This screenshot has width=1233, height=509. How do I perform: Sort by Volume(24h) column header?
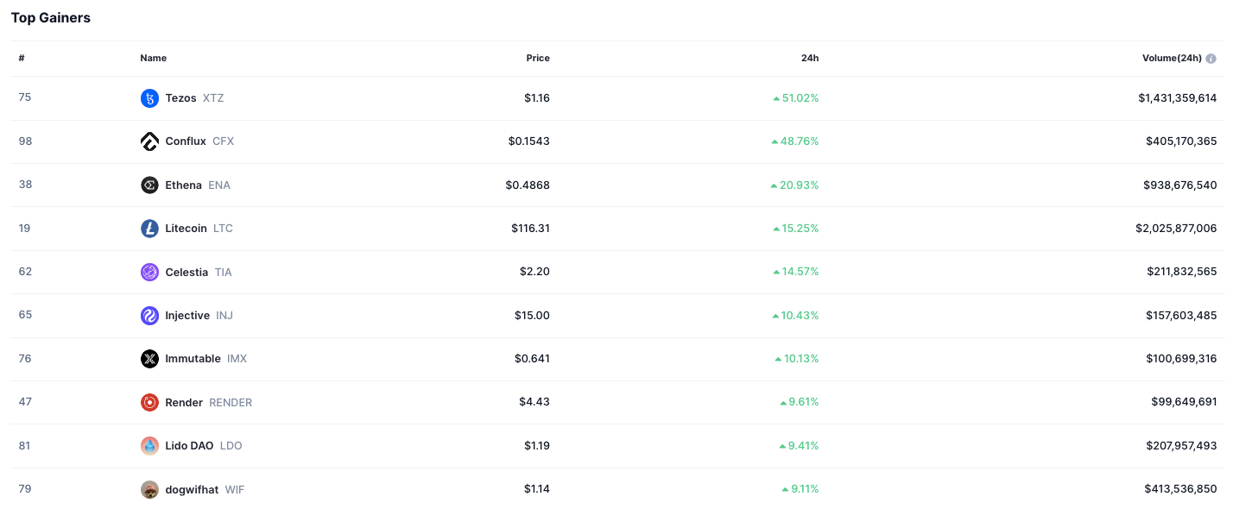point(1172,58)
